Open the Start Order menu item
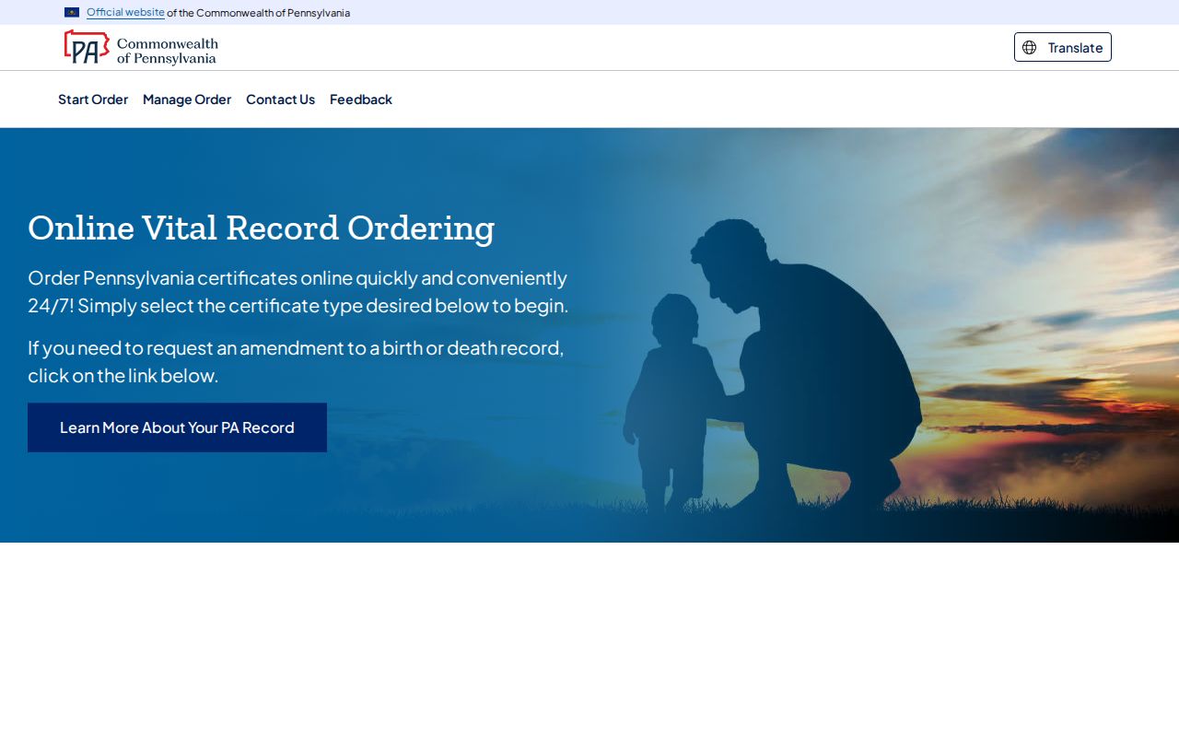 (x=93, y=99)
